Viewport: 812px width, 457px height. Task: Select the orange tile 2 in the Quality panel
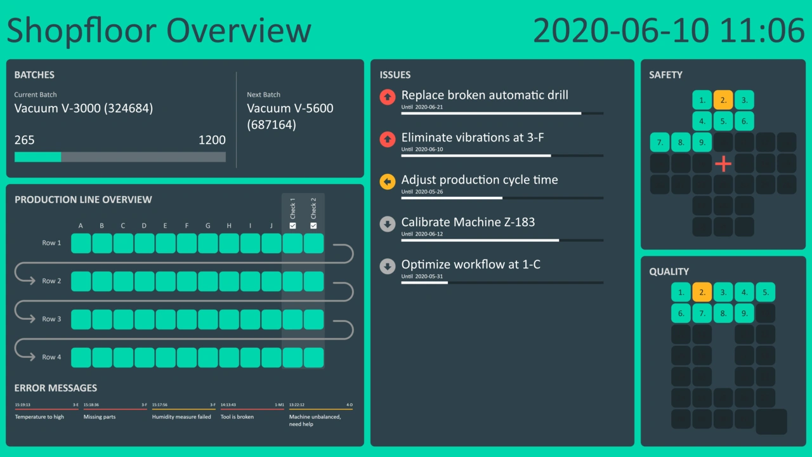(702, 292)
